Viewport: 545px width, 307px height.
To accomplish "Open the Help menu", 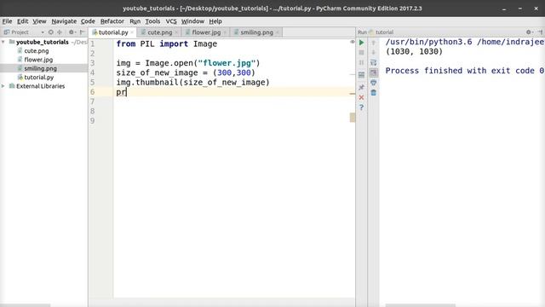I will point(215,21).
